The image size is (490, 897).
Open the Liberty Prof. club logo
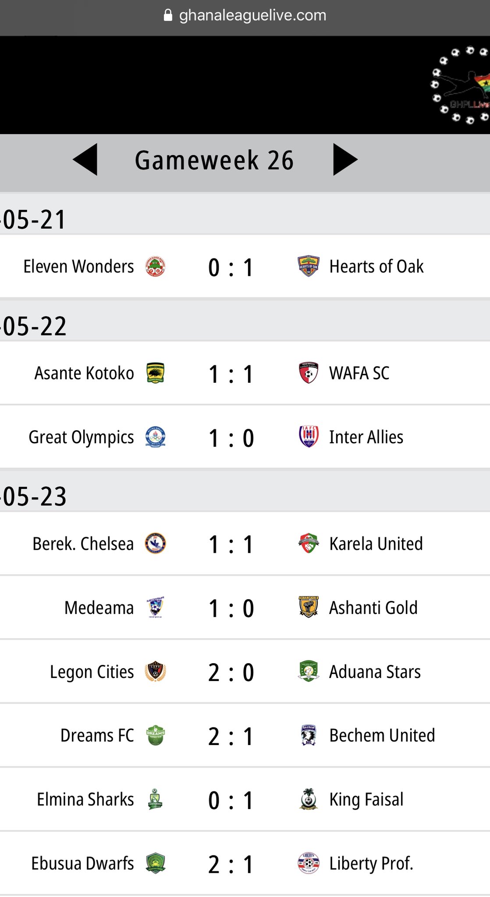309,863
